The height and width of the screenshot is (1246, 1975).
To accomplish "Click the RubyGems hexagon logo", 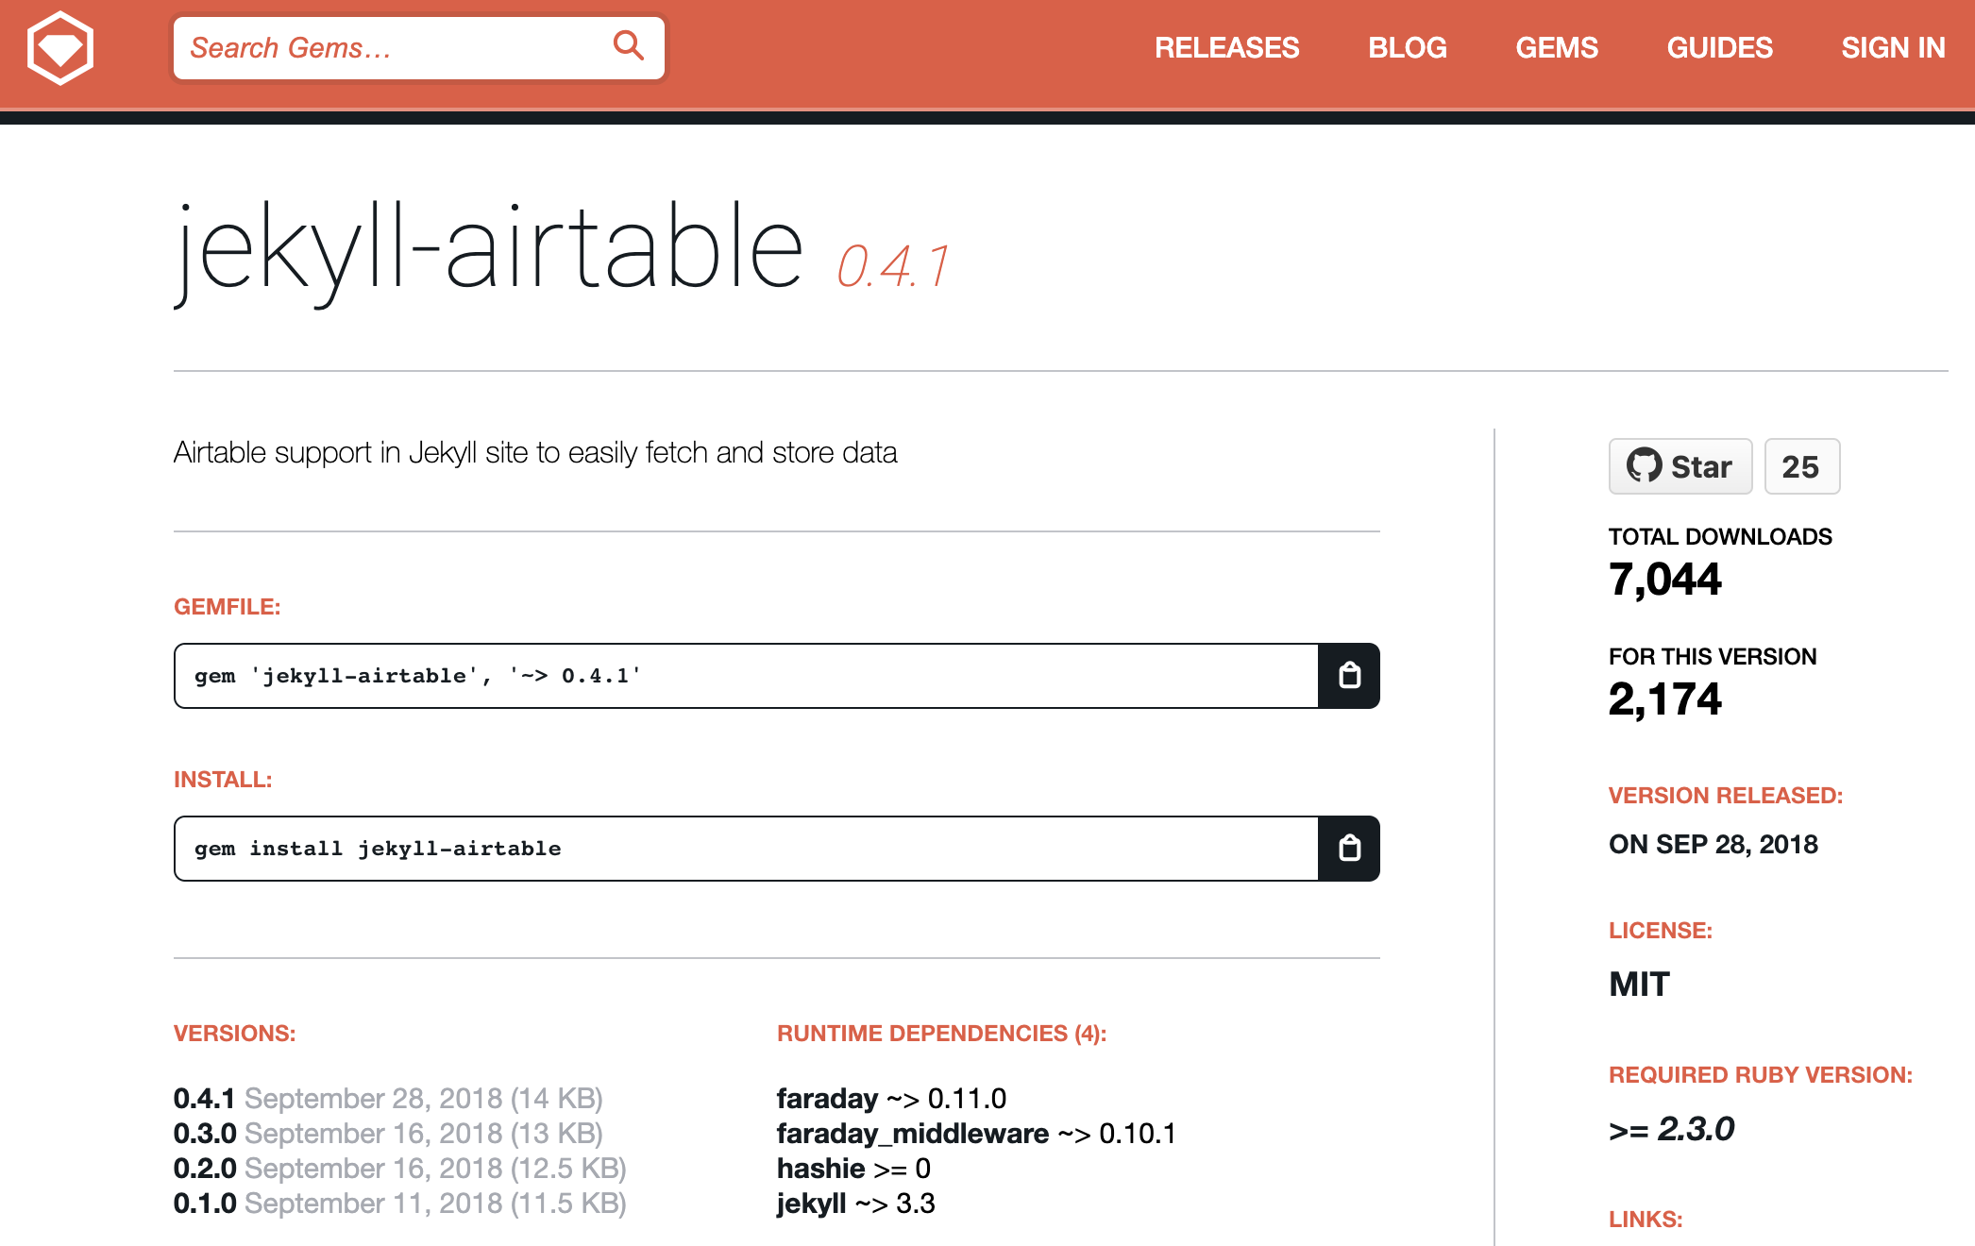I will point(59,46).
